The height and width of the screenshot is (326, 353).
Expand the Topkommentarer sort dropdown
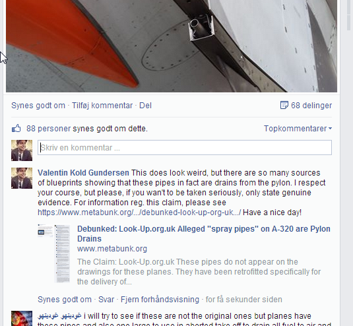tap(298, 129)
